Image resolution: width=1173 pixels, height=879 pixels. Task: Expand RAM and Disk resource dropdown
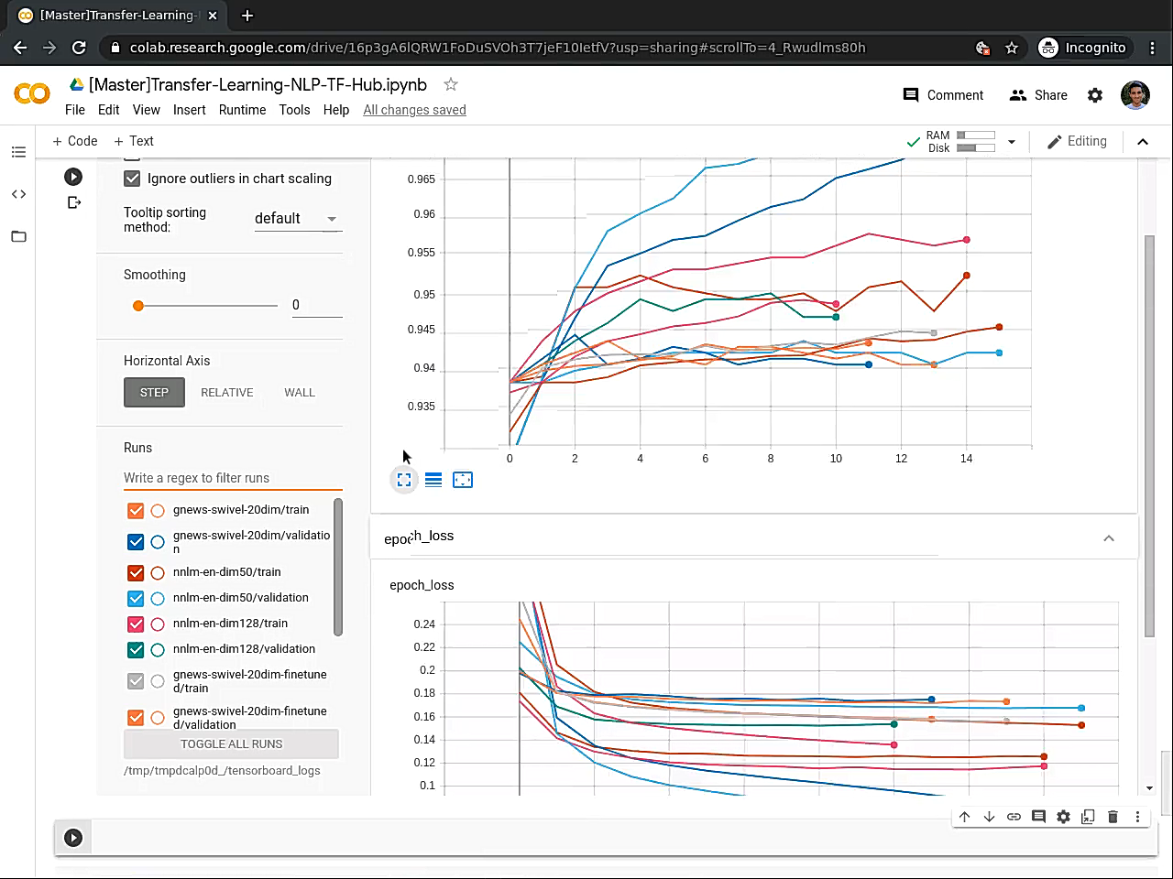[1012, 142]
